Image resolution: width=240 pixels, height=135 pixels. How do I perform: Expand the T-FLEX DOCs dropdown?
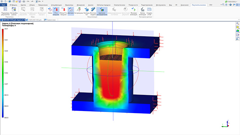coord(237,1)
